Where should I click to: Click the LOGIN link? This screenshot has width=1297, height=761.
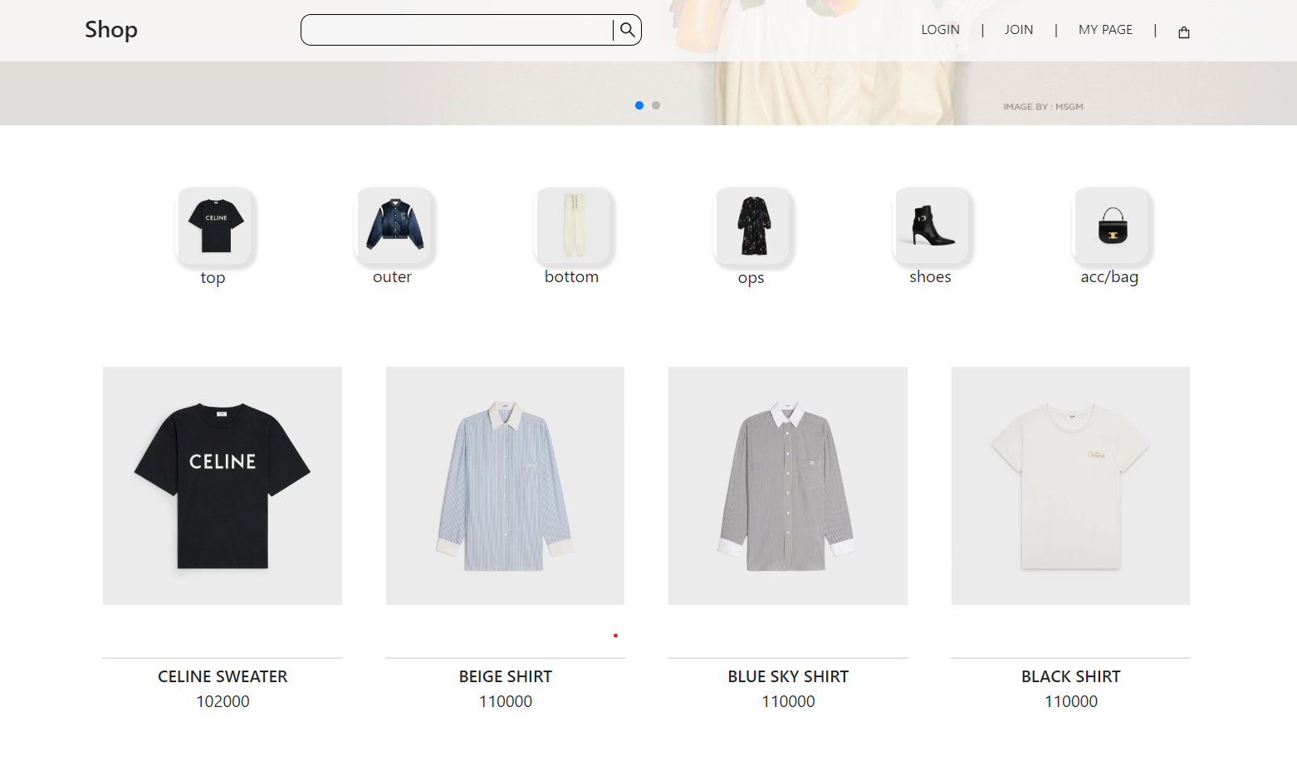pos(939,29)
